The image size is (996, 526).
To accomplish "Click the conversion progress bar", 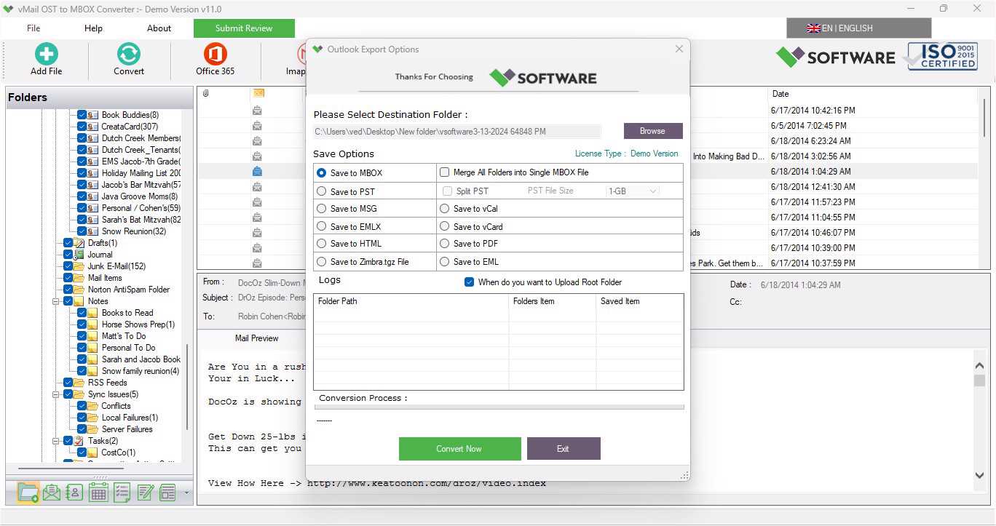I will click(499, 407).
